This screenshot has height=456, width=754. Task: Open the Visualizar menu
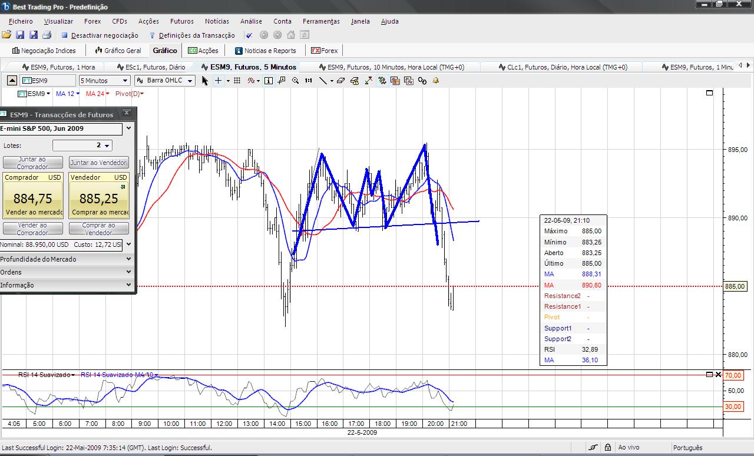click(x=58, y=21)
